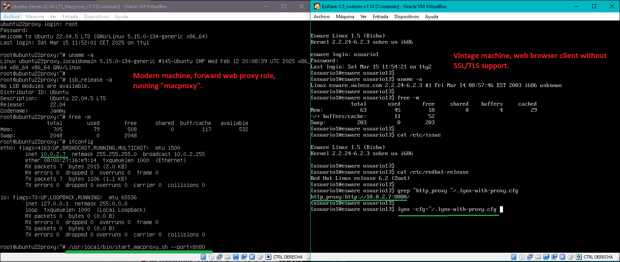Open Máquina menu in EsWare window
620x262 pixels.
pyautogui.click(x=345, y=17)
